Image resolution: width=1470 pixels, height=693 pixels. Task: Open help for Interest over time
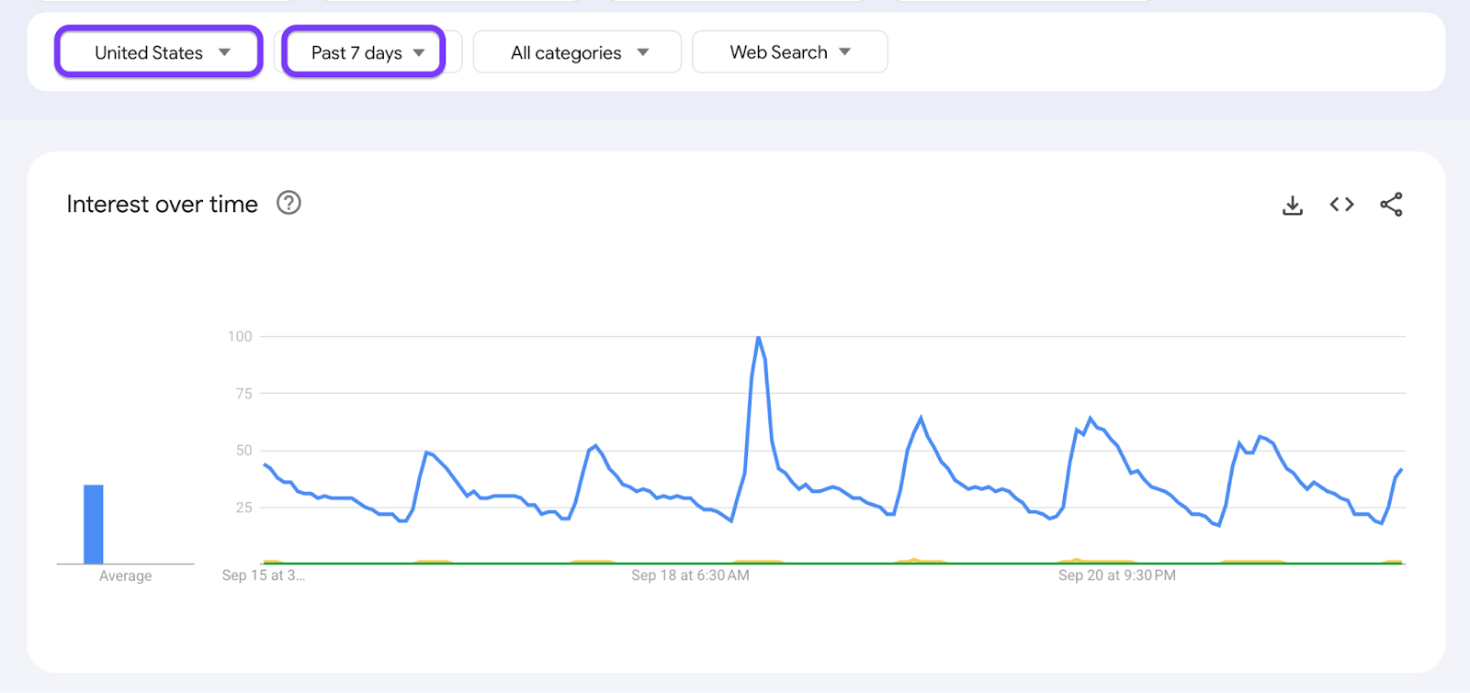[288, 203]
